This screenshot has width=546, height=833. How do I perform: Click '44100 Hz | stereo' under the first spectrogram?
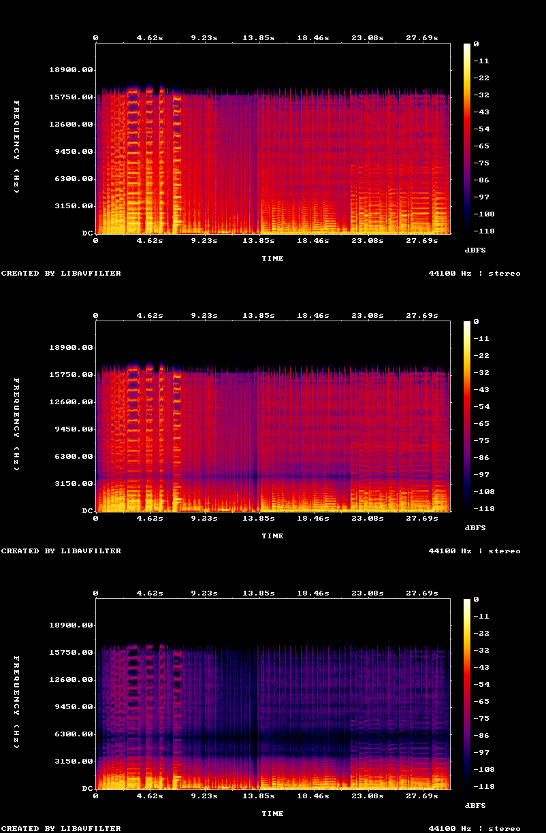click(475, 274)
